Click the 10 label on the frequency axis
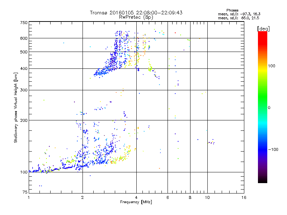The width and height of the screenshot is (287, 215). 207,197
